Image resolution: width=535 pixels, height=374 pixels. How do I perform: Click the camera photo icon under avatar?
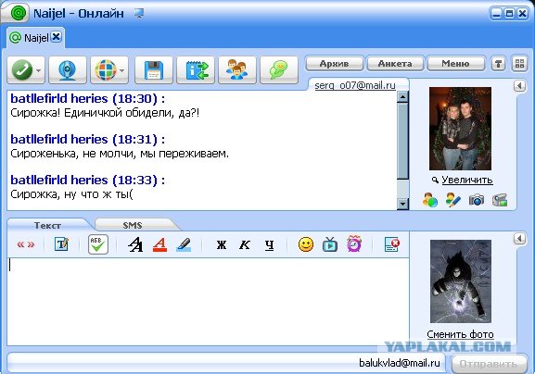(x=477, y=200)
